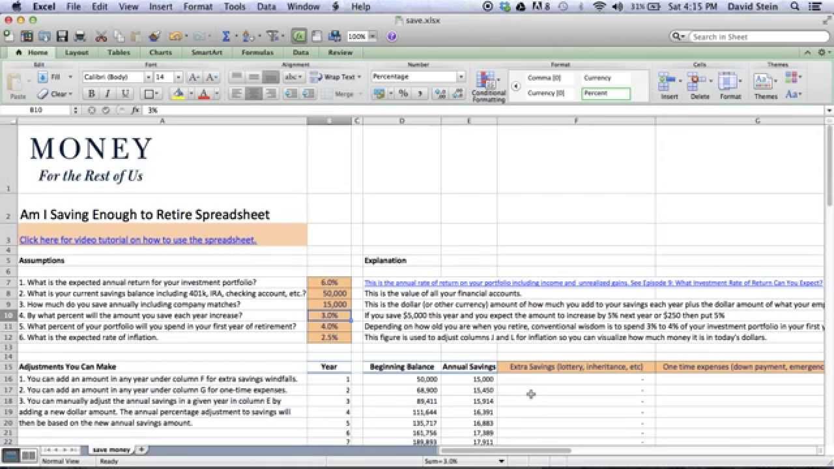Apply the Percent cell style
Image resolution: width=834 pixels, height=469 pixels.
click(606, 93)
